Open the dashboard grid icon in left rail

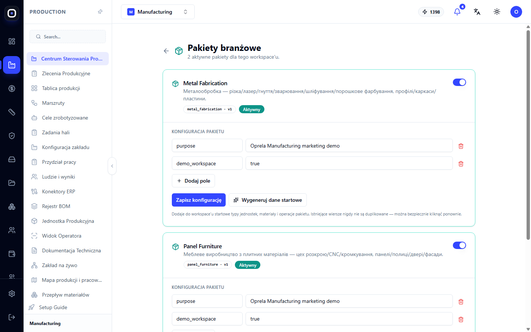(x=12, y=41)
